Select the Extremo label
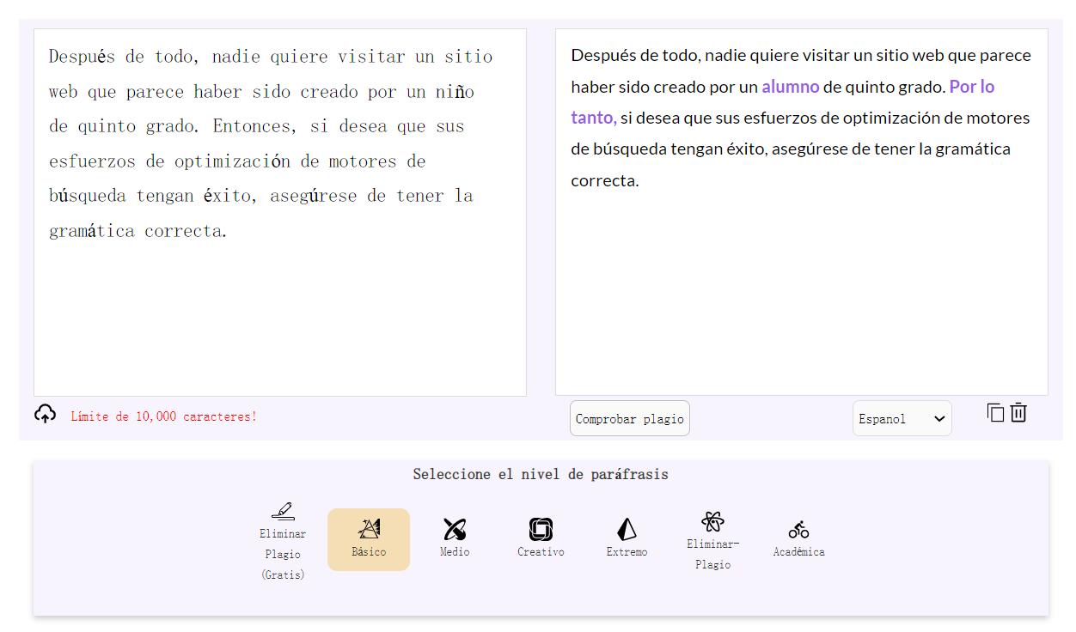The height and width of the screenshot is (632, 1076). (x=627, y=552)
